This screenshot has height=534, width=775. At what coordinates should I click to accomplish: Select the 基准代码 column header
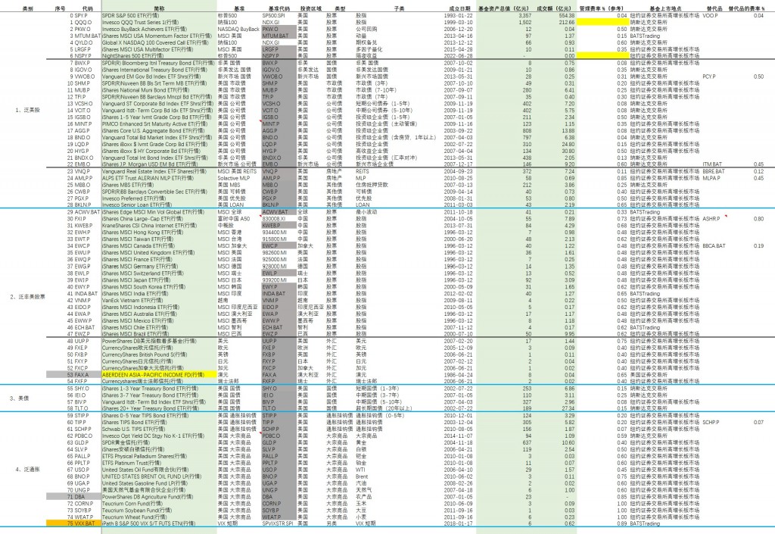[279, 8]
